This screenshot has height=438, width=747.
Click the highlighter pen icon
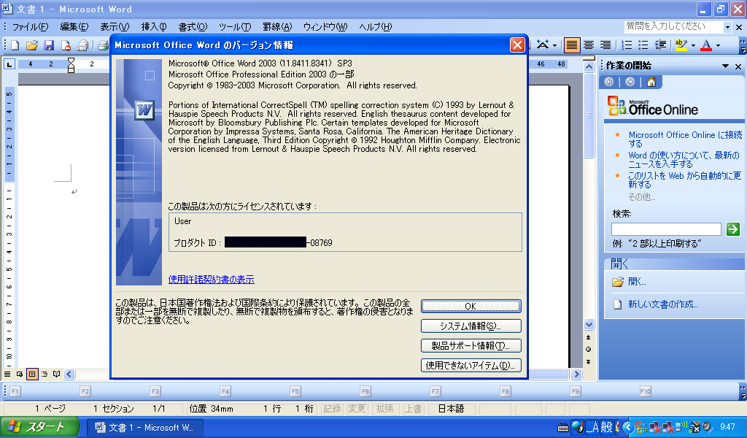[681, 44]
